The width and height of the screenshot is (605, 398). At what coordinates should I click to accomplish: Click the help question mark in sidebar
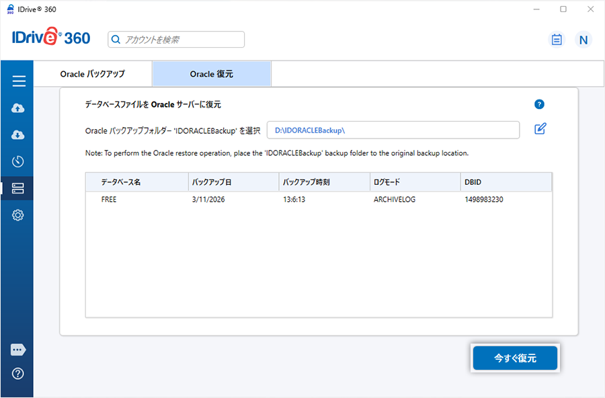pos(18,374)
